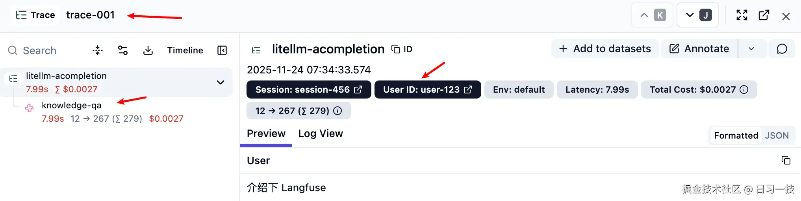
Task: Collapse the trace tree side panel
Action: coord(222,50)
